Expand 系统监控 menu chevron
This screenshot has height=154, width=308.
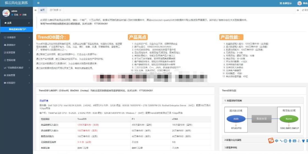tap(29, 83)
